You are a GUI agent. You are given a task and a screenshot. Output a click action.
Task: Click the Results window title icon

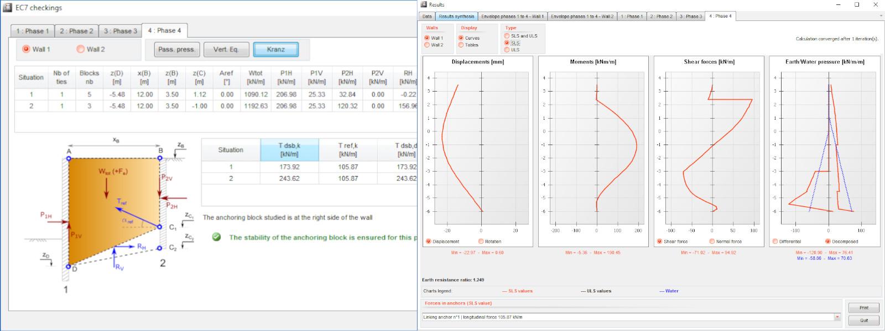tap(424, 4)
